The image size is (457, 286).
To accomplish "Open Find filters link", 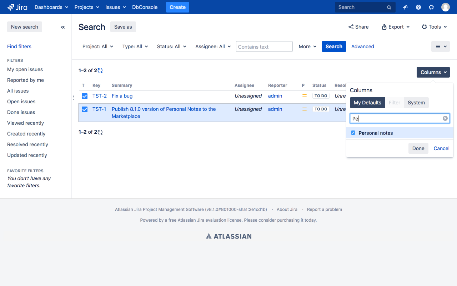I will click(x=19, y=46).
